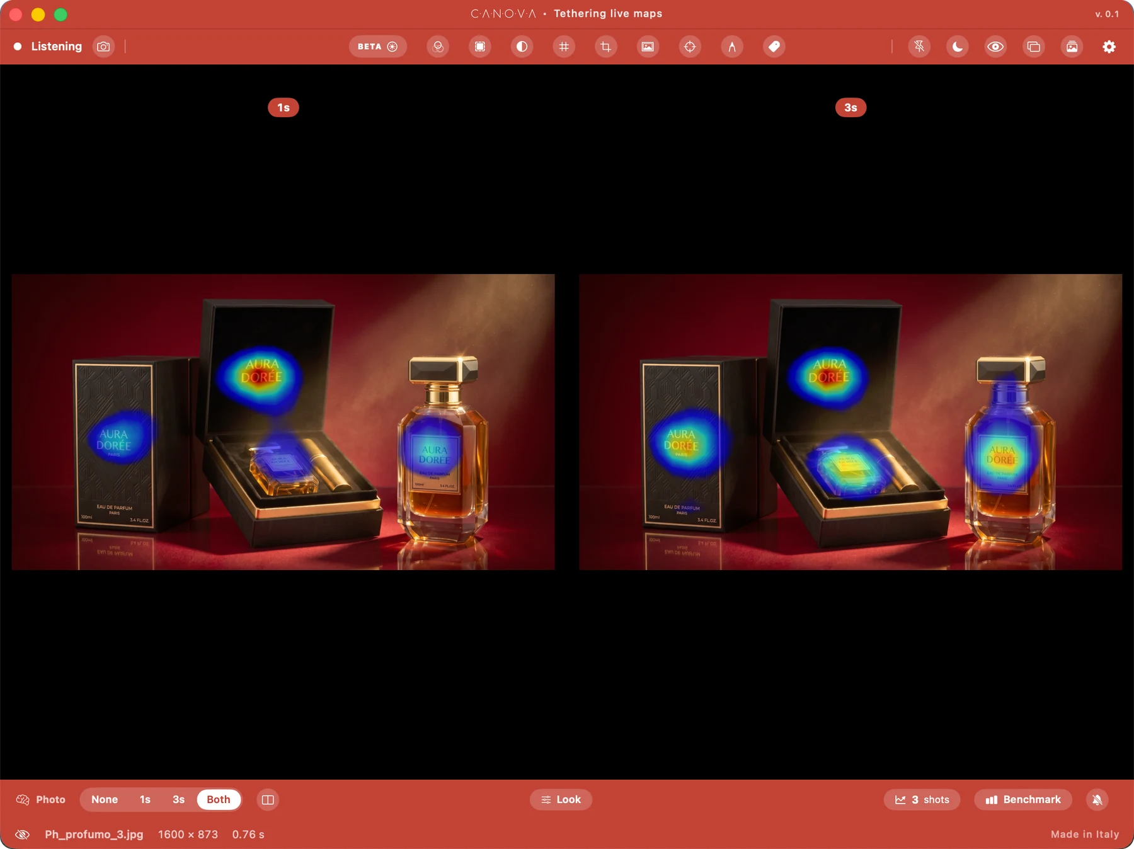The width and height of the screenshot is (1134, 849).
Task: Toggle dark mode with the moon icon
Action: [x=958, y=47]
